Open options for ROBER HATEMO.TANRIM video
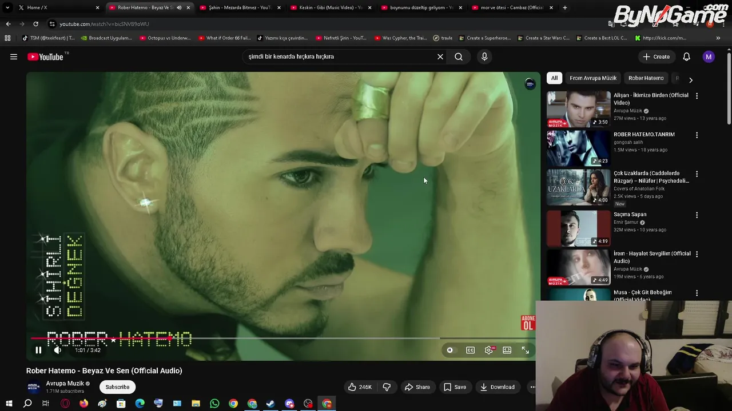The image size is (732, 411). 697,135
